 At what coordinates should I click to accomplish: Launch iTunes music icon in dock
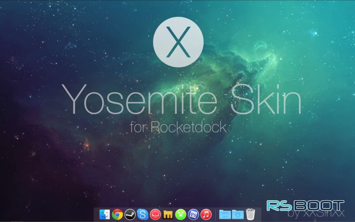[206, 214]
